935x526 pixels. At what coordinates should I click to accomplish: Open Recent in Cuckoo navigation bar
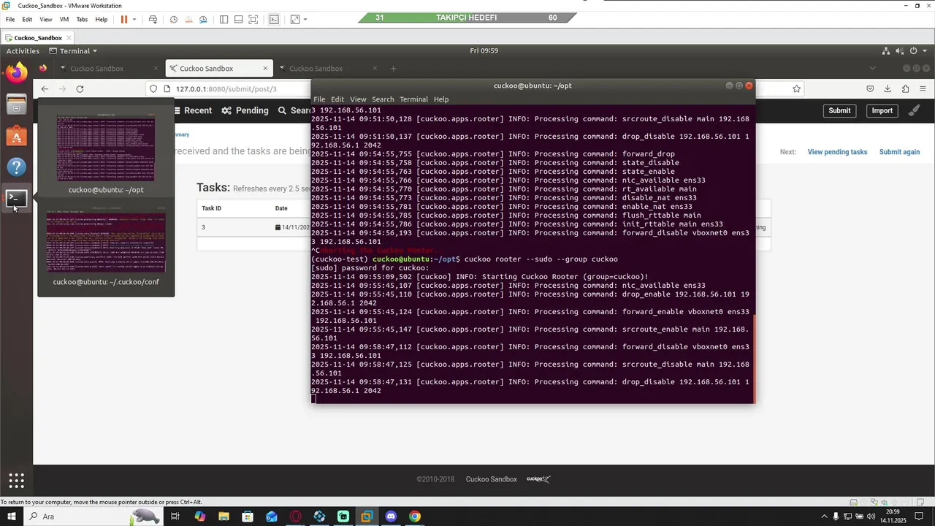[x=193, y=111]
